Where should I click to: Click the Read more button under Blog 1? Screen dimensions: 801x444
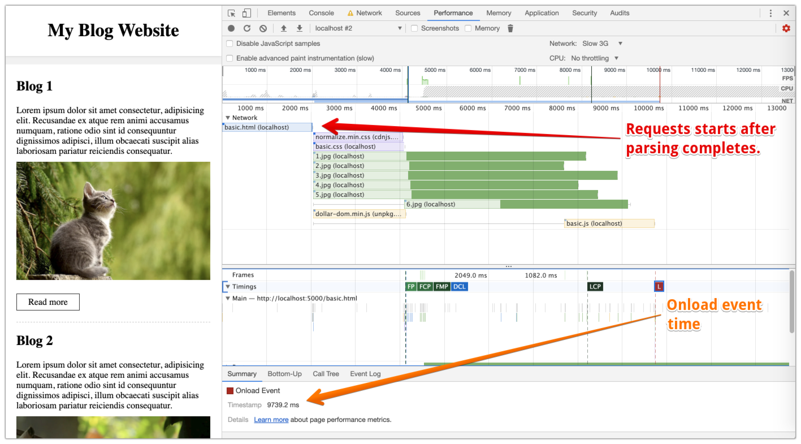[x=48, y=302]
